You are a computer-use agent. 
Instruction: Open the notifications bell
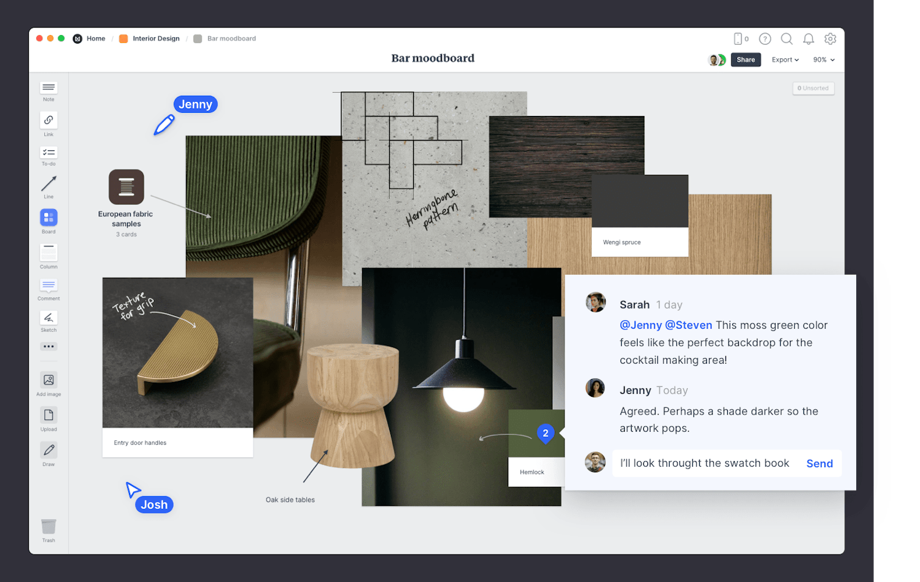click(x=808, y=38)
